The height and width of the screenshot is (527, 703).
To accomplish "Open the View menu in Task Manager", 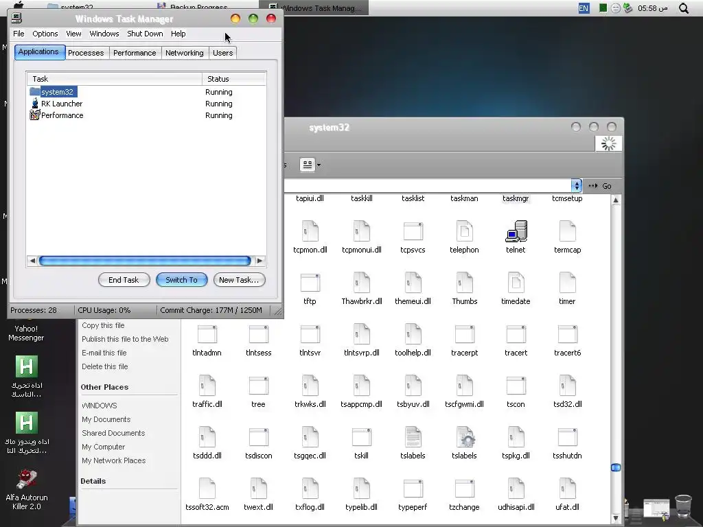I will pyautogui.click(x=73, y=34).
